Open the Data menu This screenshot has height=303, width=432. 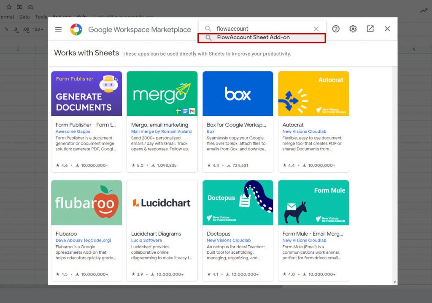[x=24, y=17]
